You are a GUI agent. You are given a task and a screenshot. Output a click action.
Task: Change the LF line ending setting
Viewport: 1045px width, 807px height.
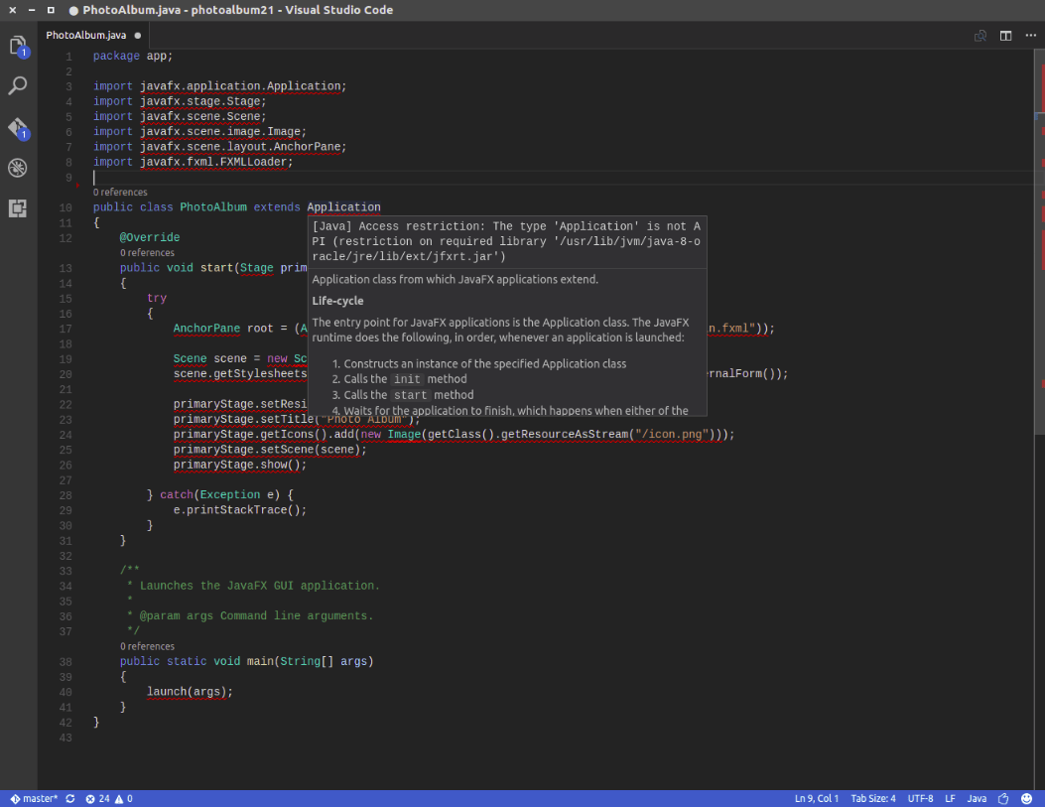click(x=949, y=798)
